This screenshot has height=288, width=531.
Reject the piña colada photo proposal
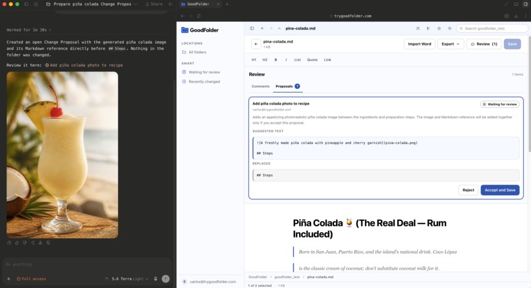click(x=468, y=190)
